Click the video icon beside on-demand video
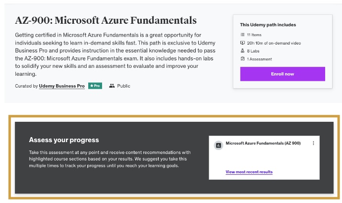 point(242,43)
